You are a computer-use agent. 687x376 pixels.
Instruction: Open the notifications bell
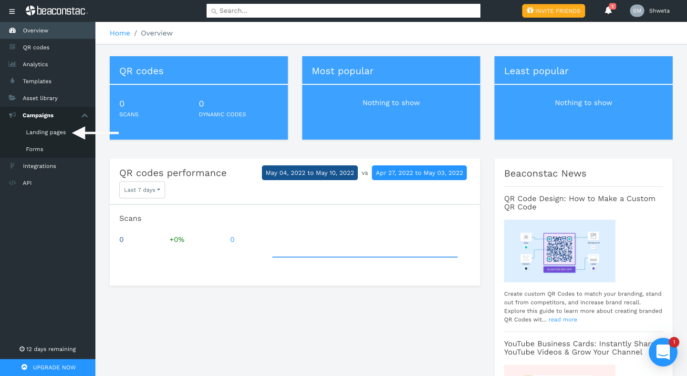[608, 10]
